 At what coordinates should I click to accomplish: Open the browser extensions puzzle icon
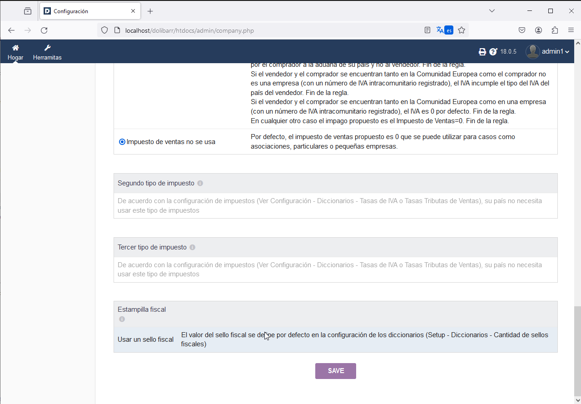click(x=555, y=30)
